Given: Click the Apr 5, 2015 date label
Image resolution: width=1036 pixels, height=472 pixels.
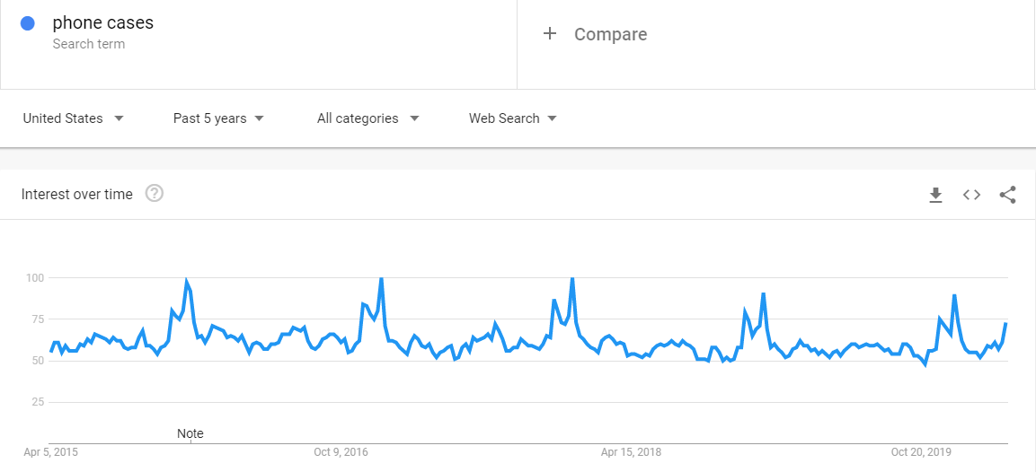Looking at the screenshot, I should [51, 452].
